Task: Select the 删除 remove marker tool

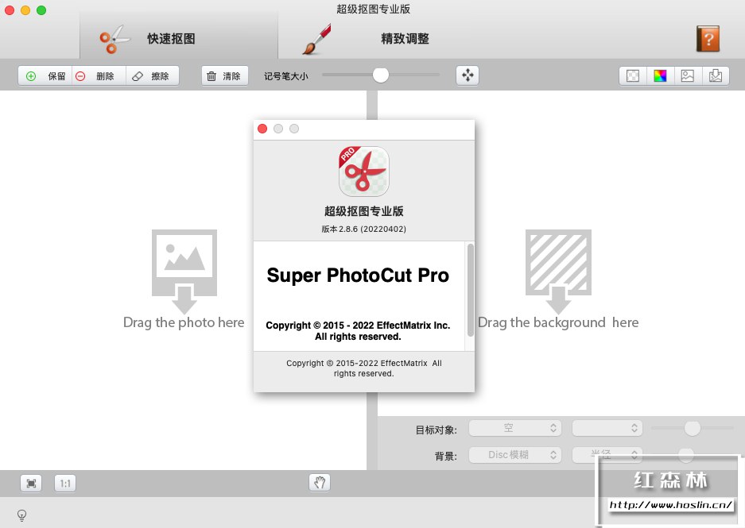Action: click(99, 76)
